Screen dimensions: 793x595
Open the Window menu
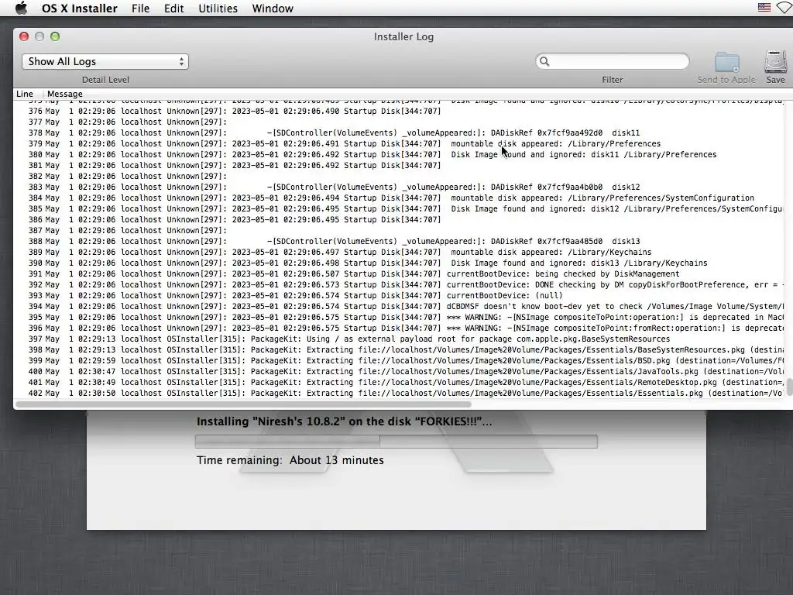273,9
